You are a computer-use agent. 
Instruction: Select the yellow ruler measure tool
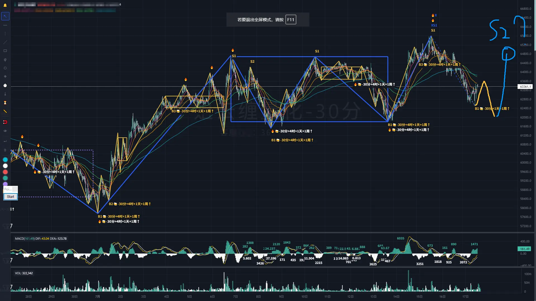click(5, 111)
